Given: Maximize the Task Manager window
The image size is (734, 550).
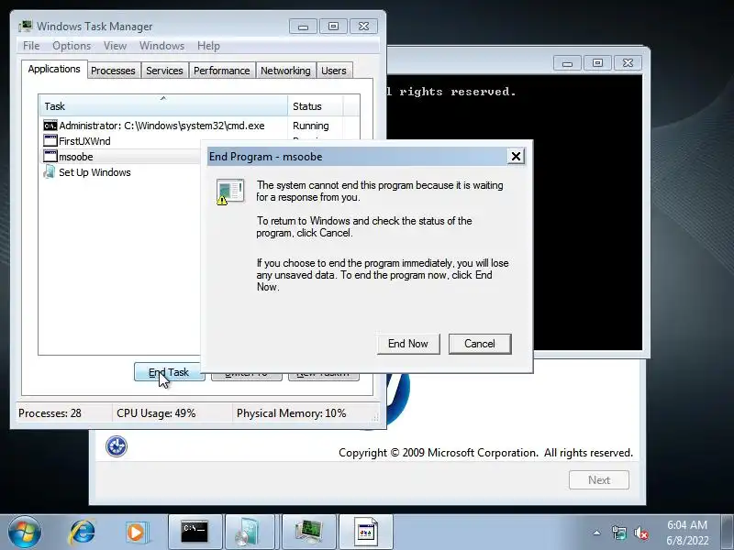Looking at the screenshot, I should [x=333, y=27].
